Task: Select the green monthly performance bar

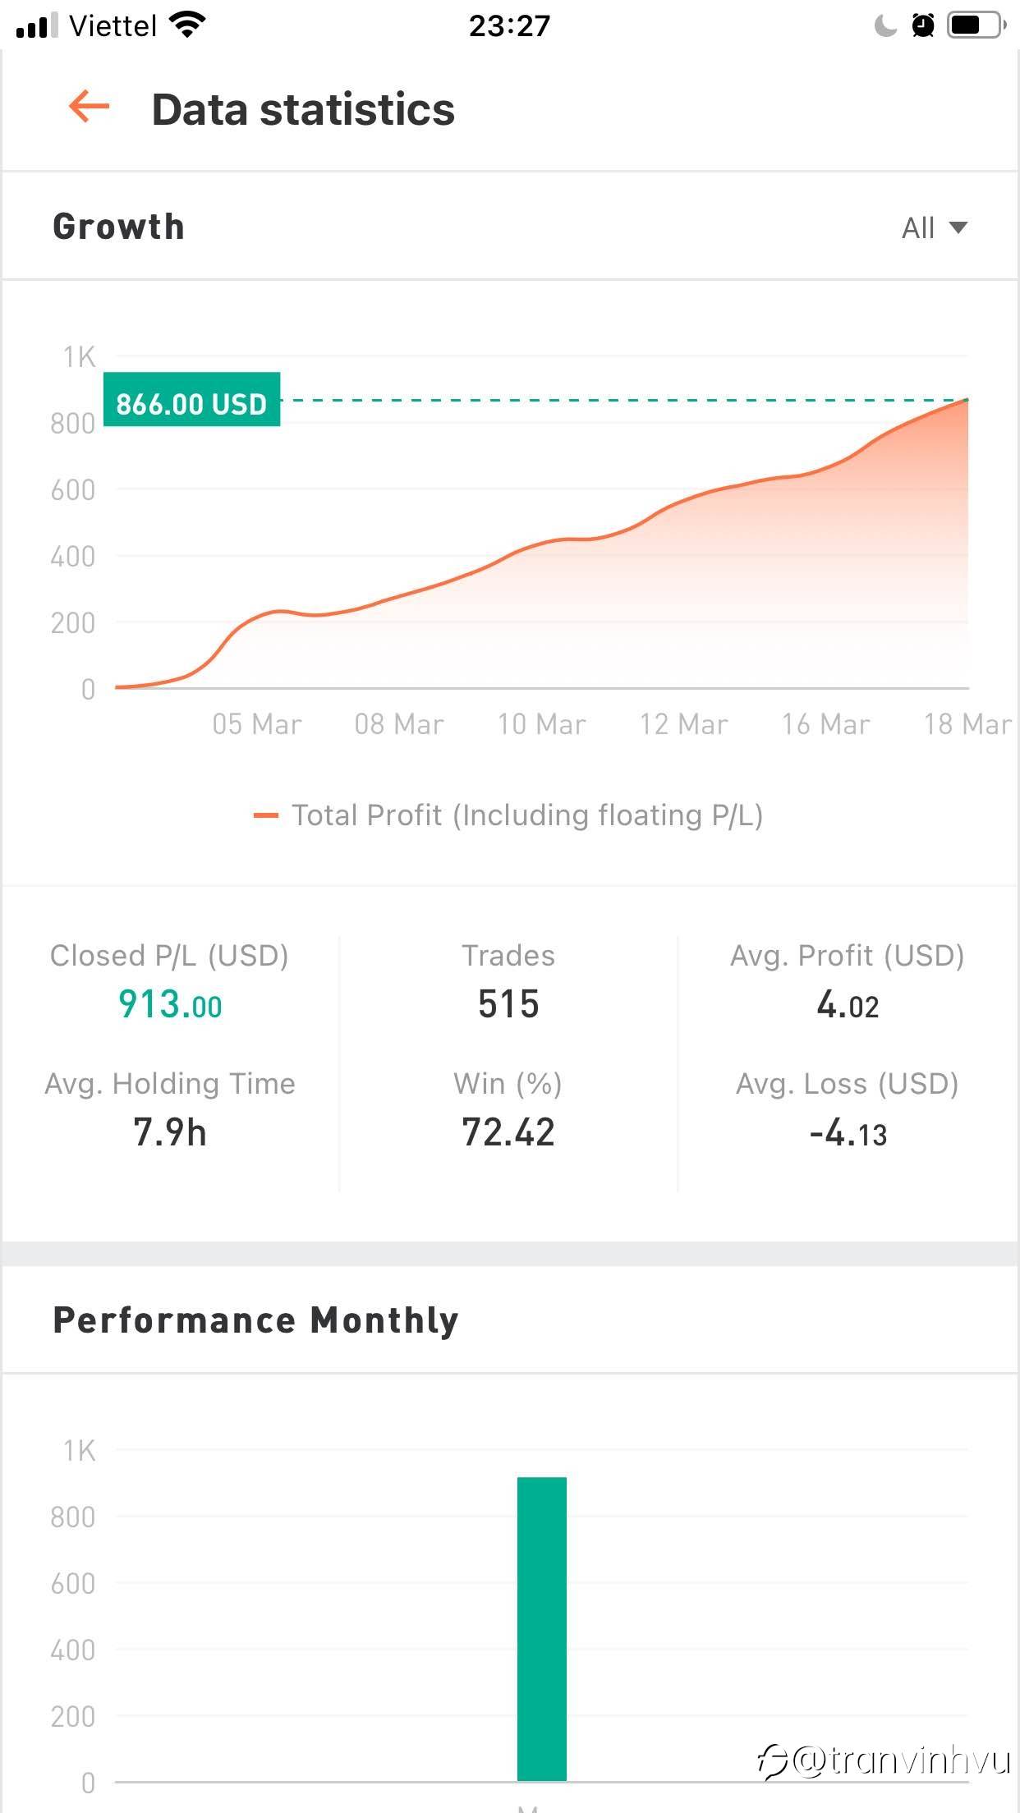Action: pos(542,1628)
